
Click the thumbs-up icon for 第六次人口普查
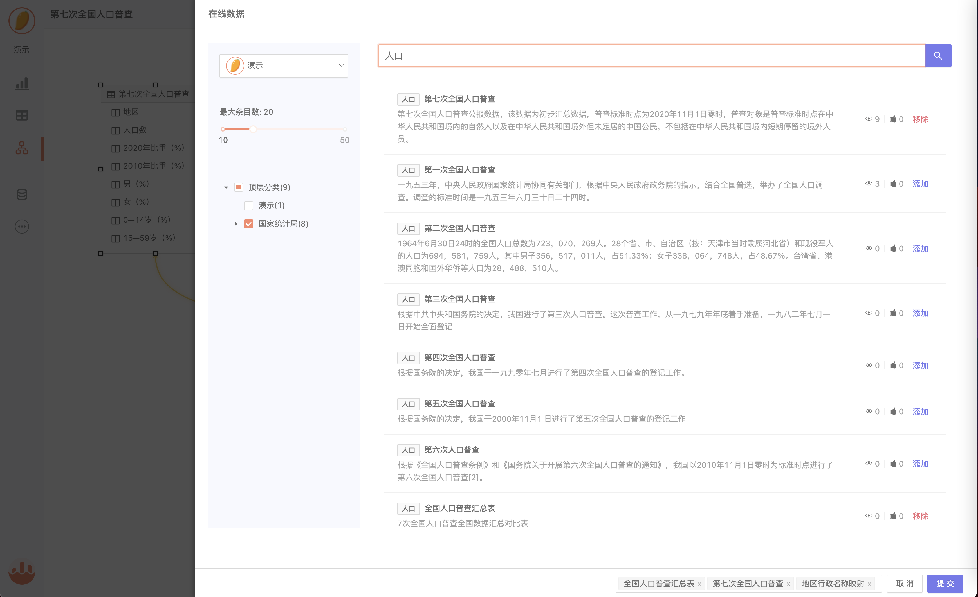click(x=893, y=463)
